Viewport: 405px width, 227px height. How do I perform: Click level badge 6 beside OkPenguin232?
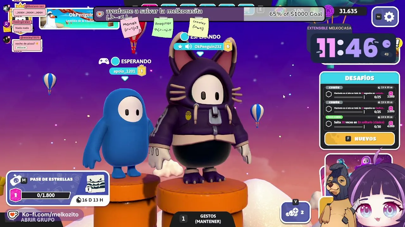pyautogui.click(x=227, y=47)
